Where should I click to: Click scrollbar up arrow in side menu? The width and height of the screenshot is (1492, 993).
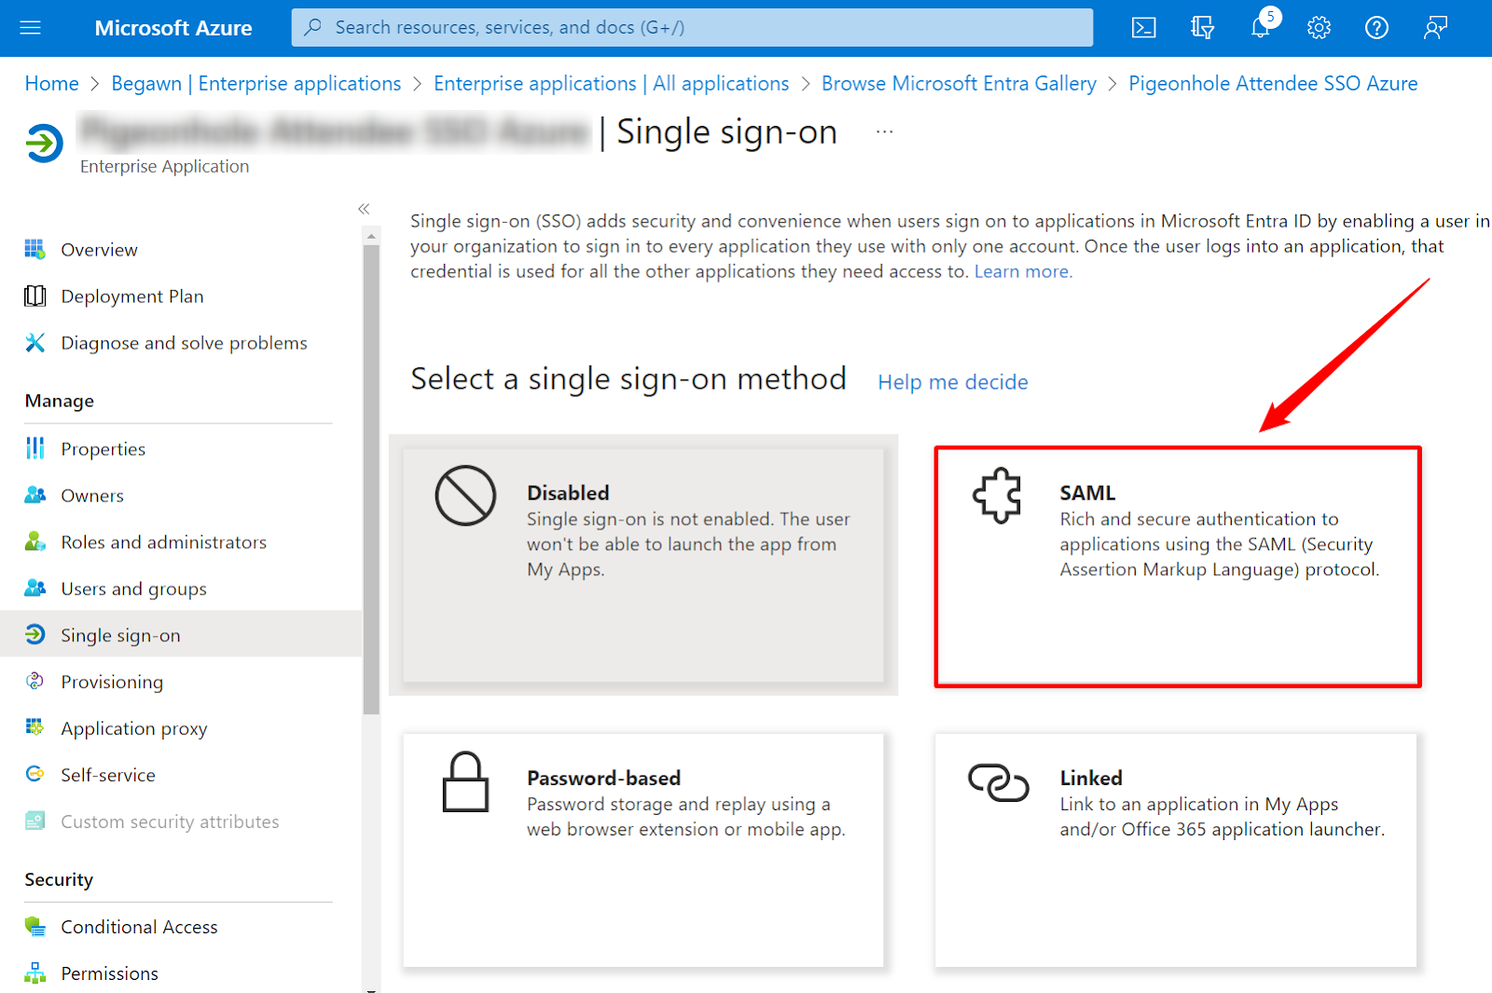click(x=371, y=237)
